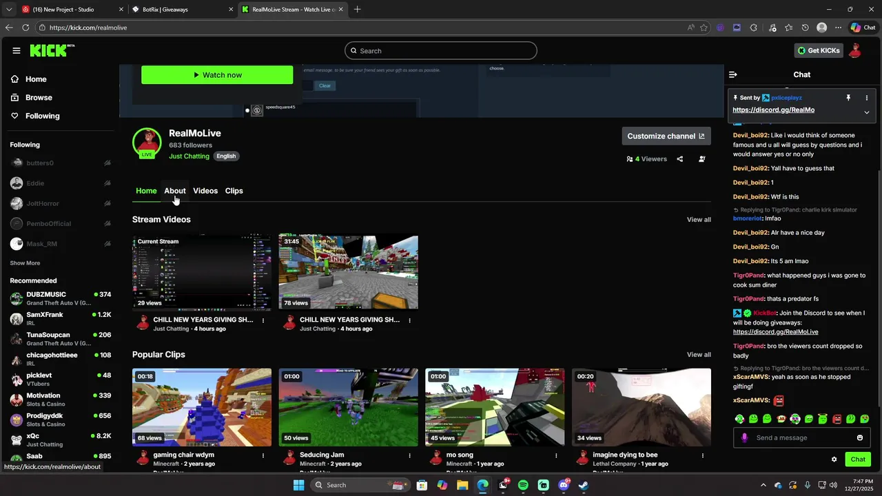This screenshot has width=882, height=496.
Task: Open the browser tab list dropdown
Action: coord(8,10)
